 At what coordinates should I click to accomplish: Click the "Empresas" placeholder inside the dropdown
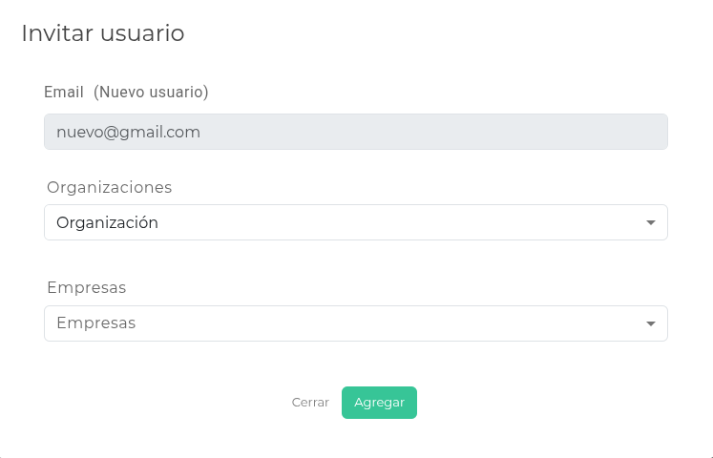coord(95,323)
